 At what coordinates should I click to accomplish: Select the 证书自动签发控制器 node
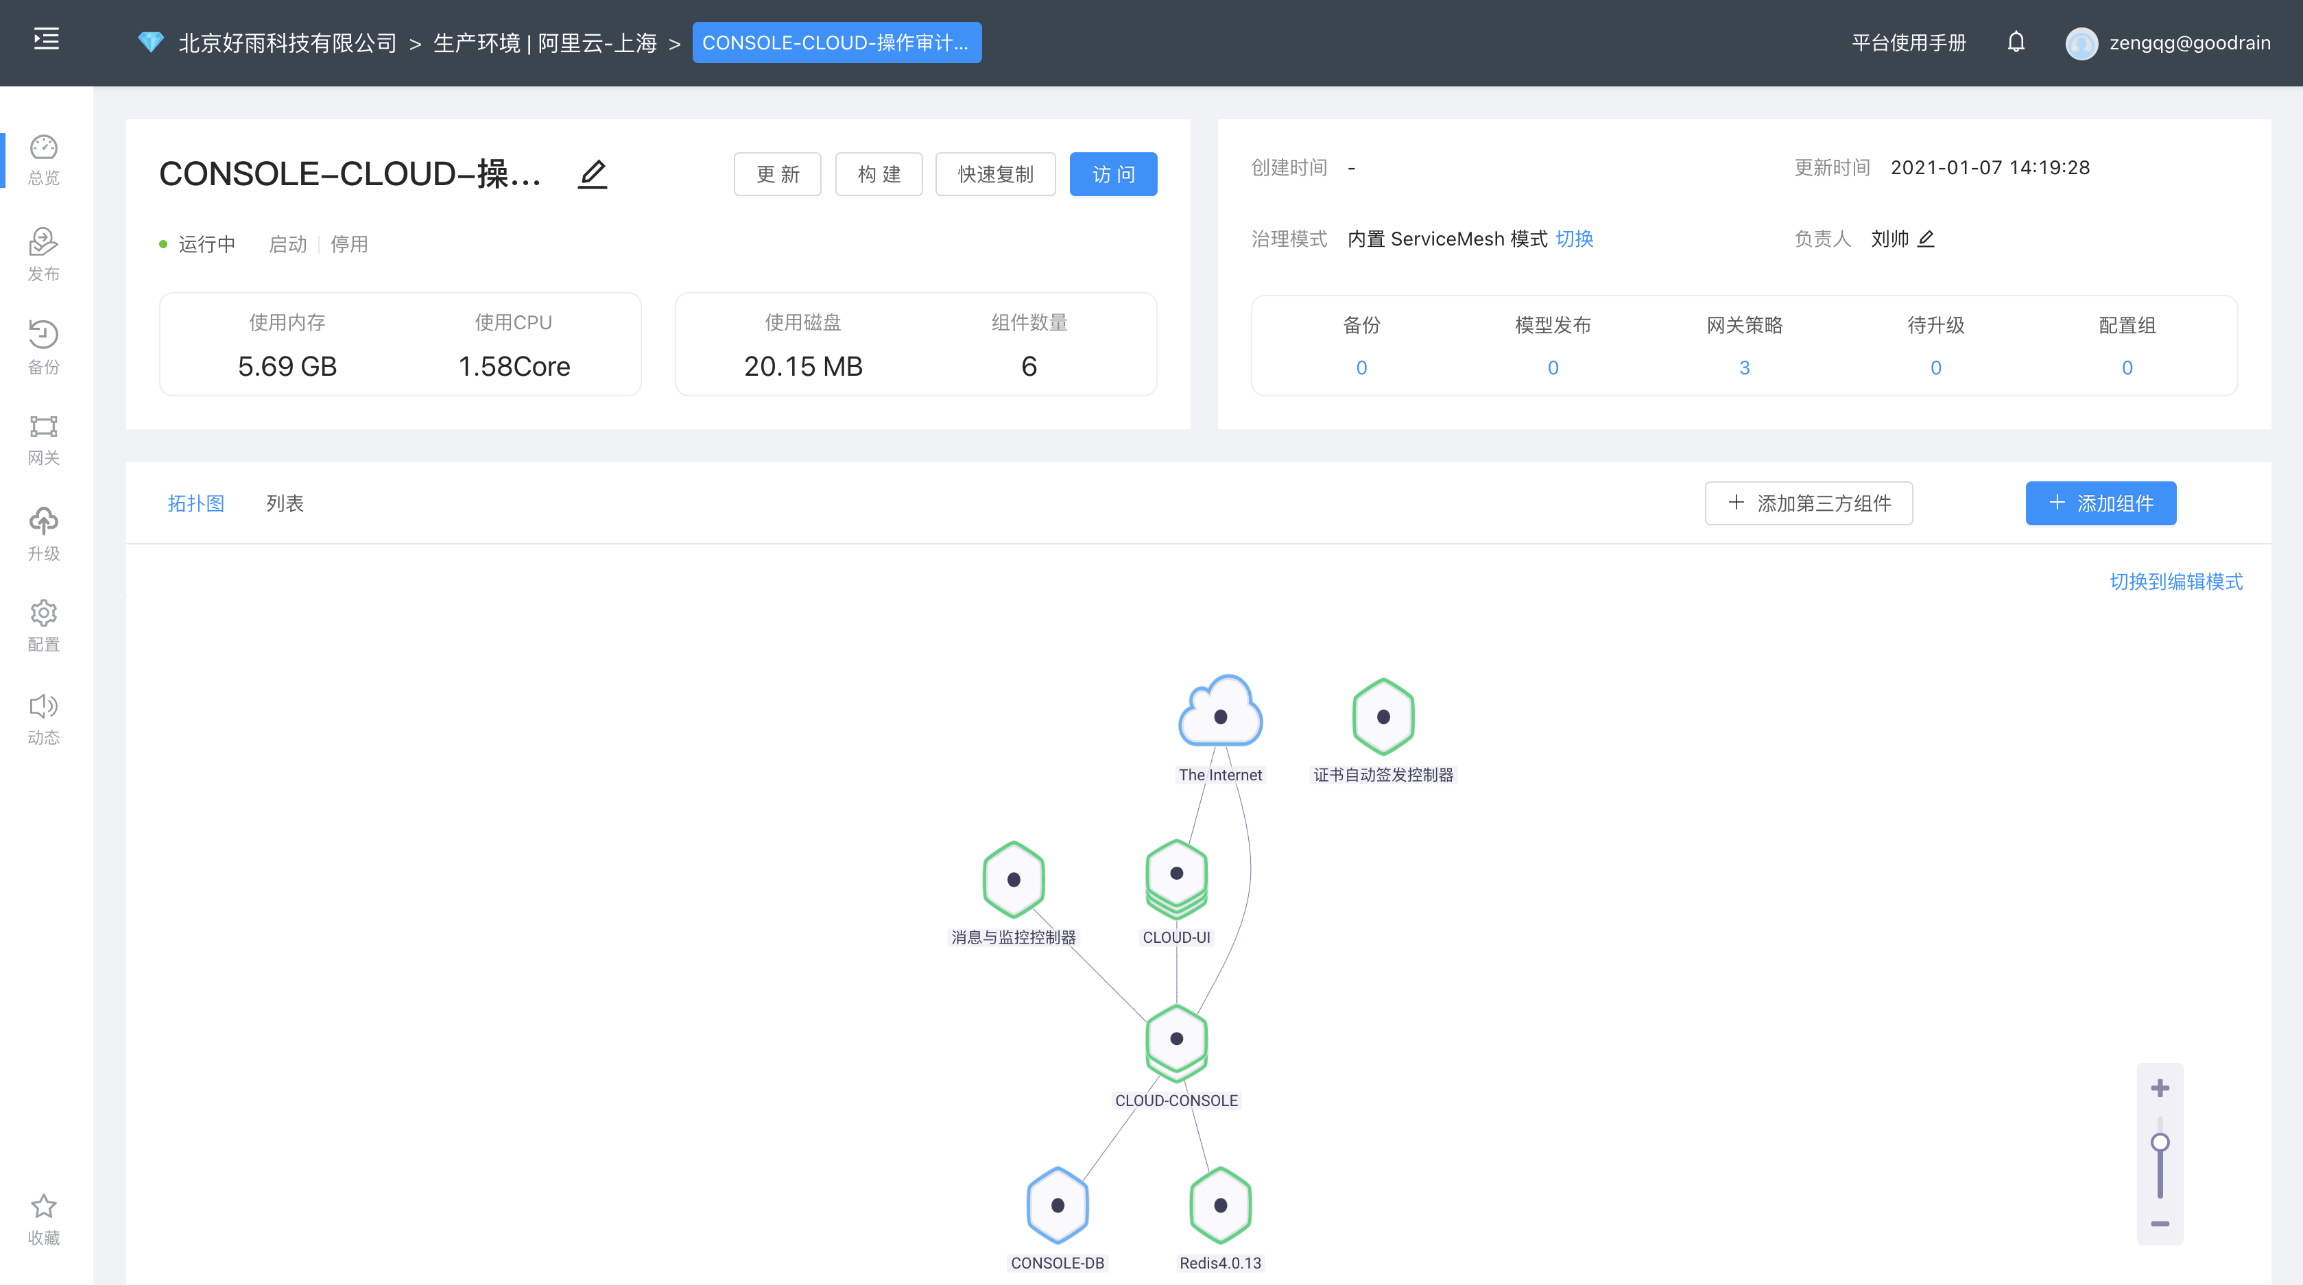[x=1383, y=717]
